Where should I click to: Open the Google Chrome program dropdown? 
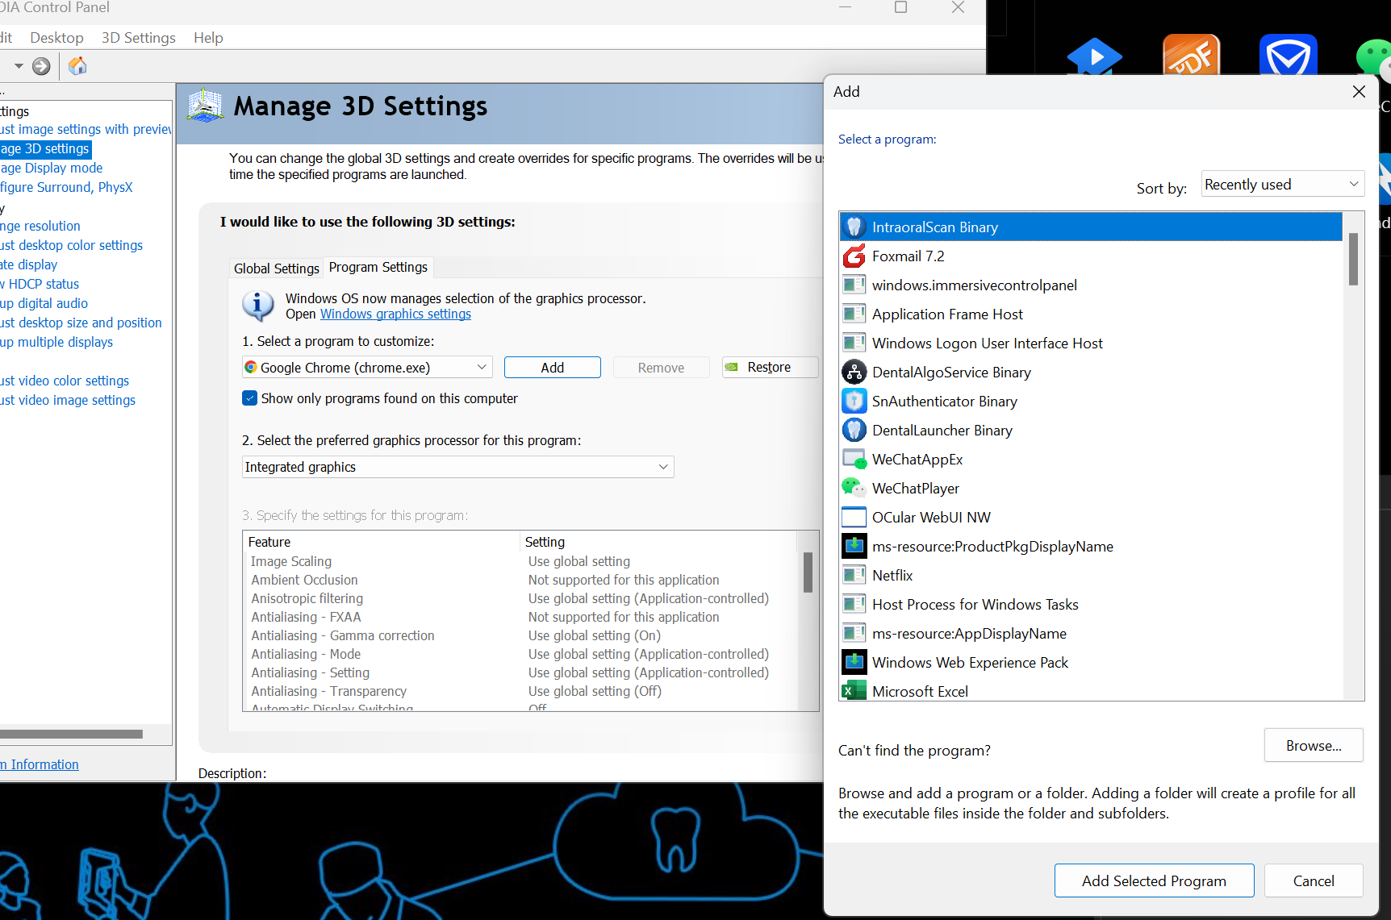coord(367,368)
